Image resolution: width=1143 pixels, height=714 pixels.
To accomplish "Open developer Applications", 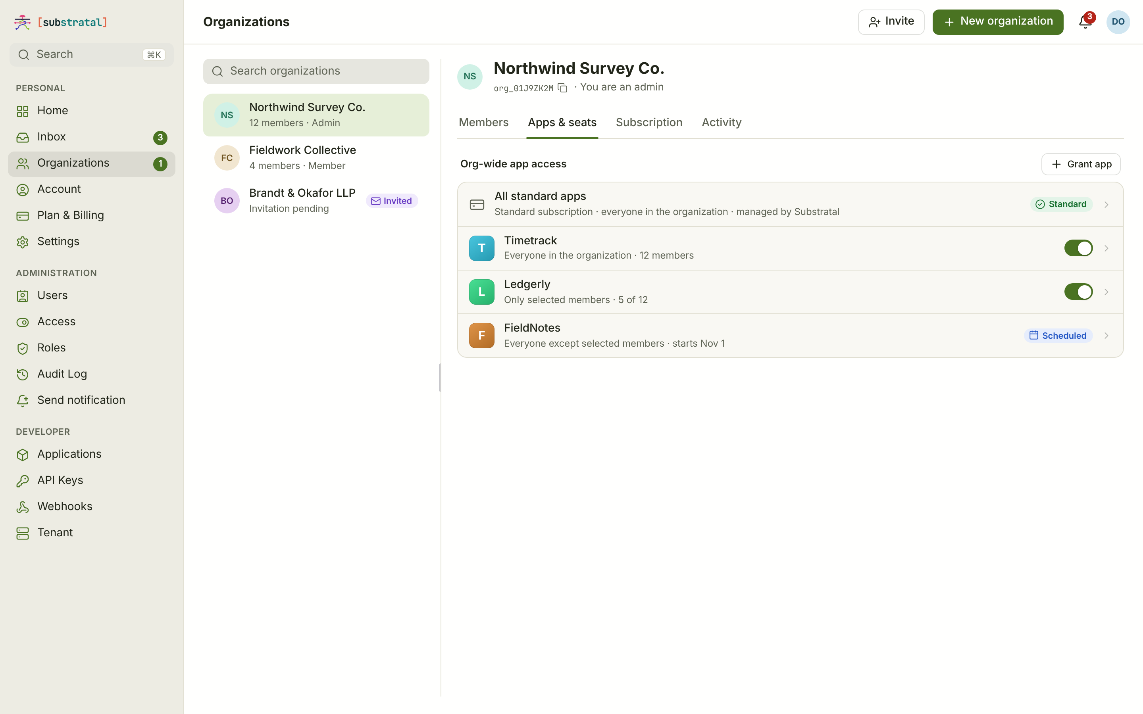I will point(92,454).
